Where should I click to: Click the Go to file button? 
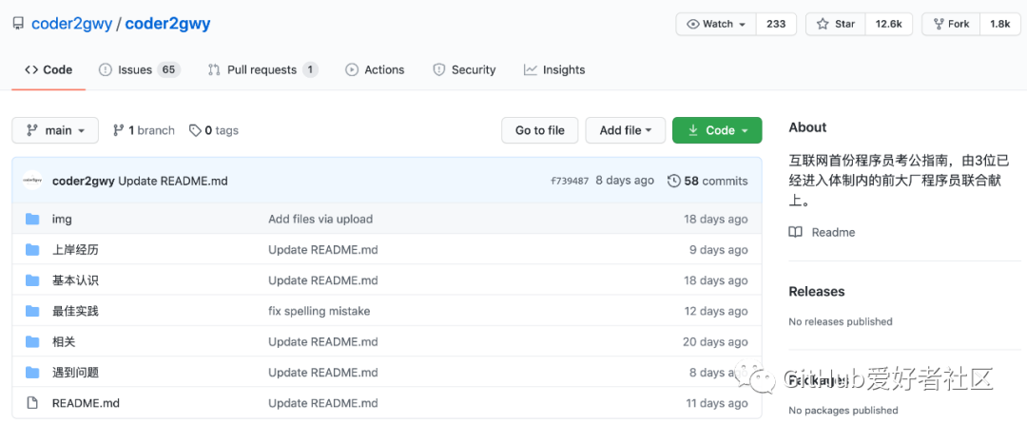tap(539, 130)
